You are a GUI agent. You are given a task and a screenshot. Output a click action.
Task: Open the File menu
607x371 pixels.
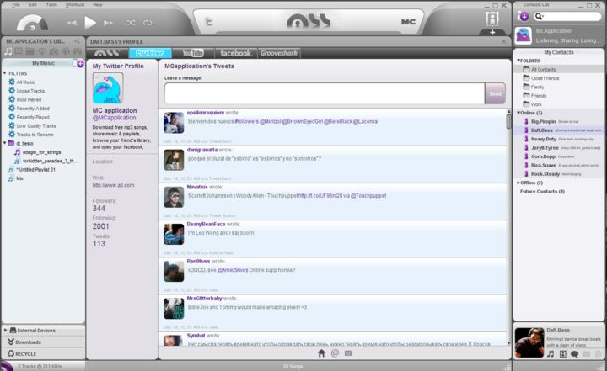pyautogui.click(x=16, y=5)
